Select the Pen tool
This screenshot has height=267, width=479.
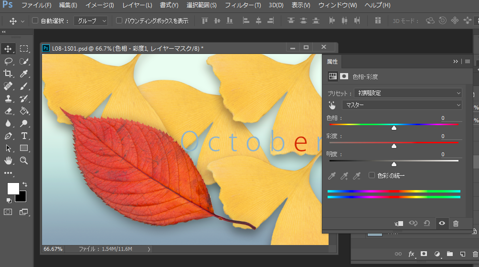(8, 136)
